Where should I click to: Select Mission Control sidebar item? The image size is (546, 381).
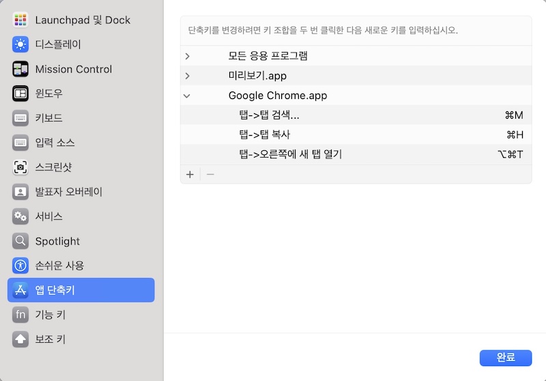[74, 69]
